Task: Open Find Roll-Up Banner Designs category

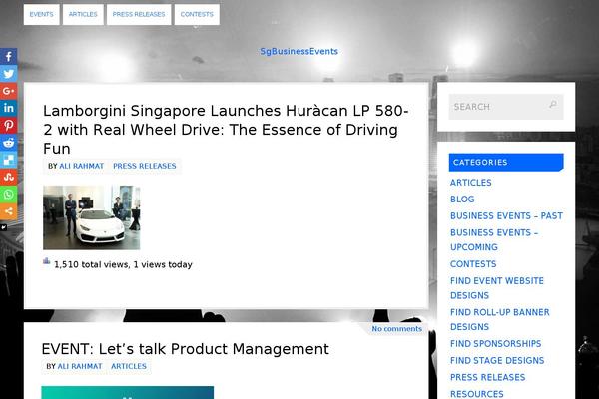Action: pos(500,319)
